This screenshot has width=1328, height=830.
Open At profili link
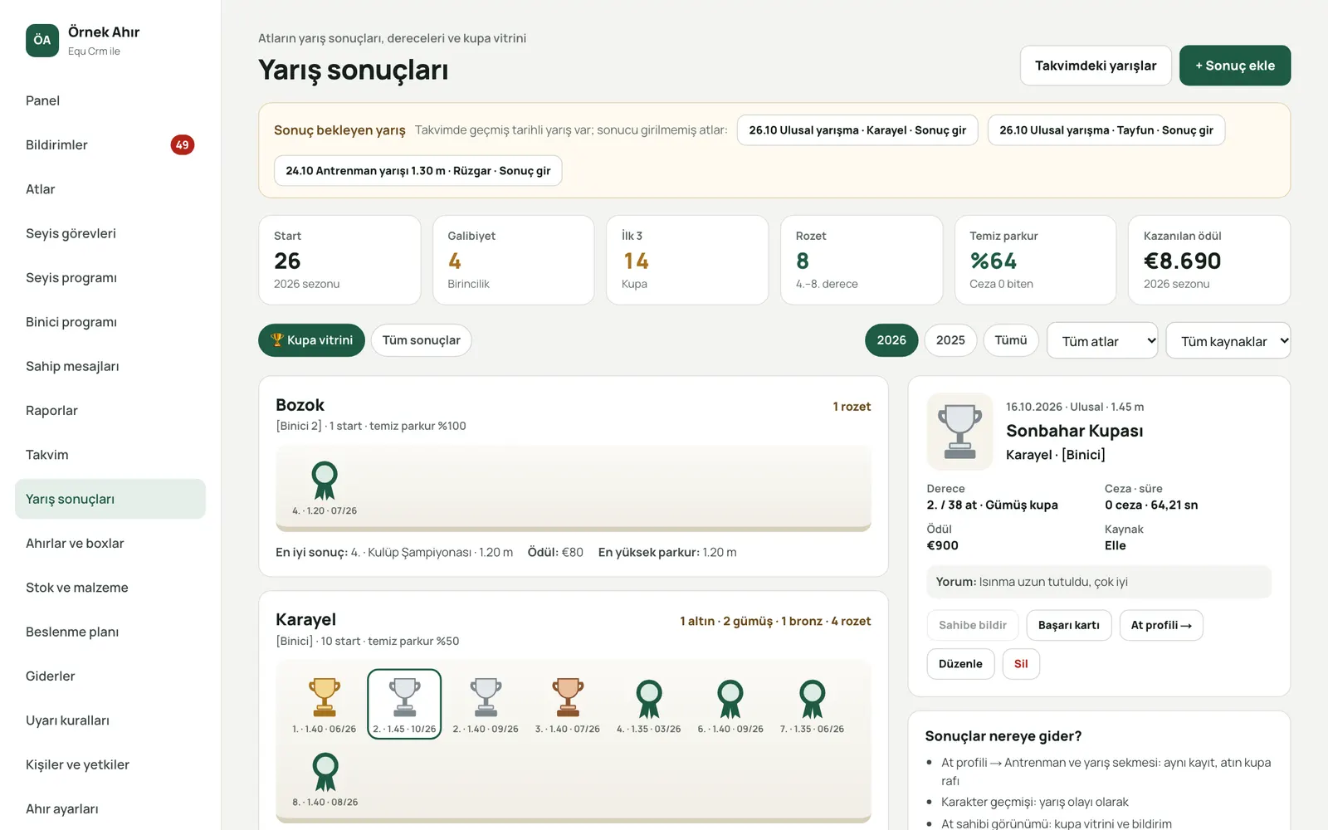coord(1161,625)
